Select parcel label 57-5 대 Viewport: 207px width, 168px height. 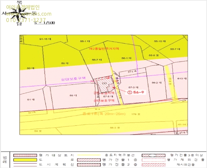click(108, 97)
